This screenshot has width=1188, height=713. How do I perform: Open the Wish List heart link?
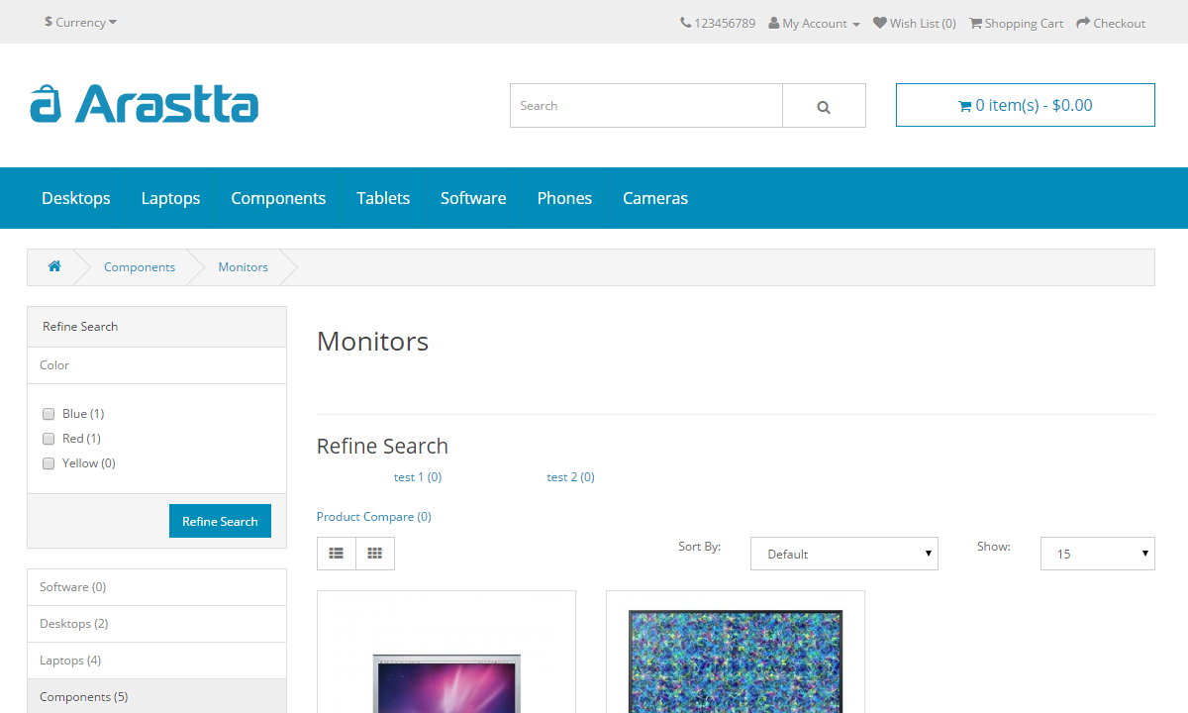[x=914, y=23]
